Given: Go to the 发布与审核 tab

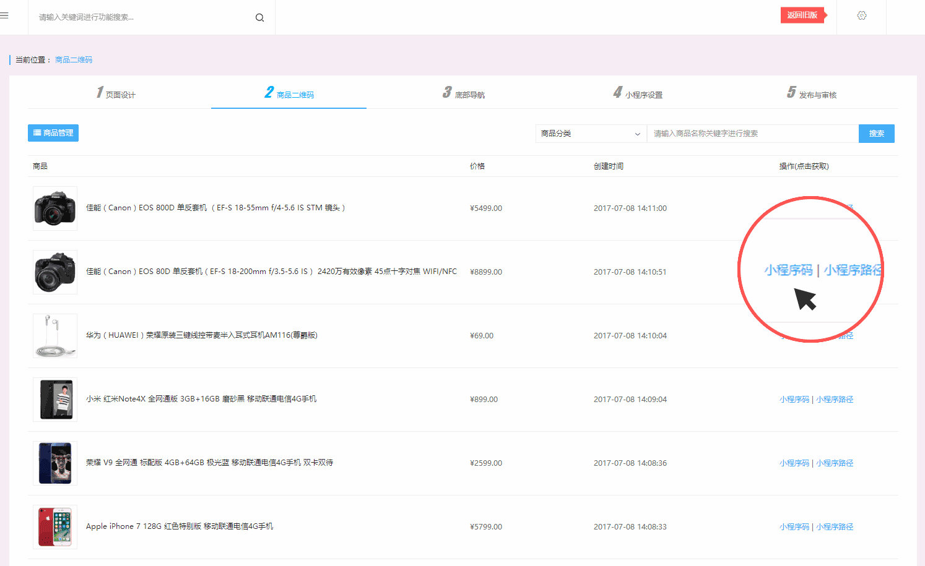Looking at the screenshot, I should point(812,94).
